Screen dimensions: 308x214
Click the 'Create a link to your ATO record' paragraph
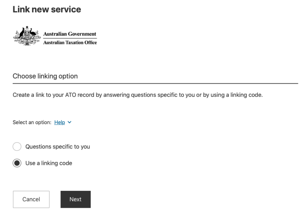[138, 95]
